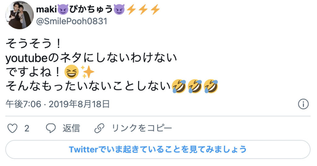Click the first purple devil emoji in name

[x=63, y=10]
